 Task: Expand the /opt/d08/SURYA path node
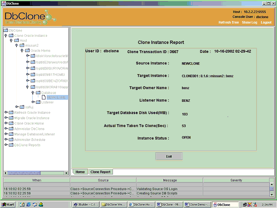point(28,68)
